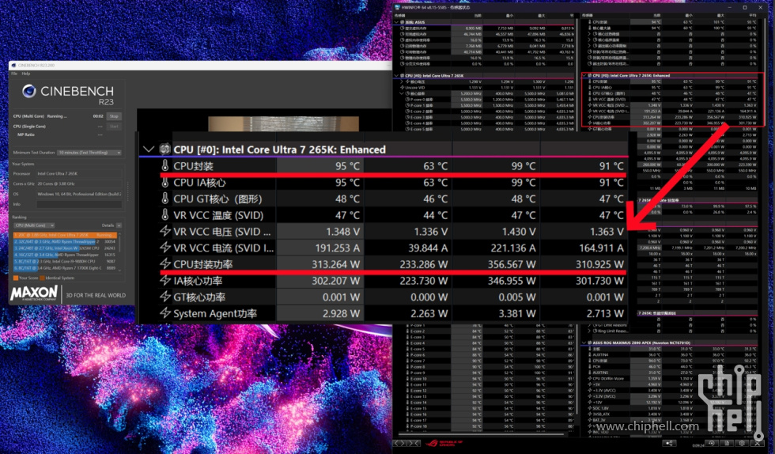775x454 pixels.
Task: Collapse the CPU [#0] Intel Core Ultra 7 265K group
Action: point(397,76)
